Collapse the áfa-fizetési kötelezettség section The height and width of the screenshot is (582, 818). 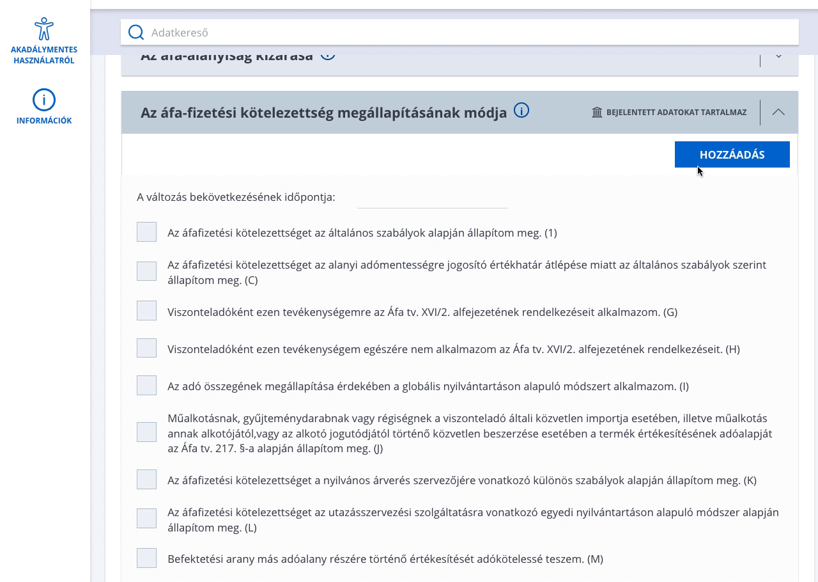(778, 112)
